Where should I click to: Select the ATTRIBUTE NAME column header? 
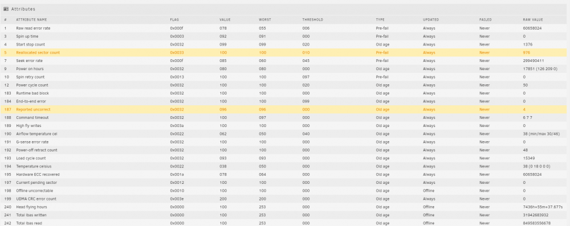coord(31,19)
